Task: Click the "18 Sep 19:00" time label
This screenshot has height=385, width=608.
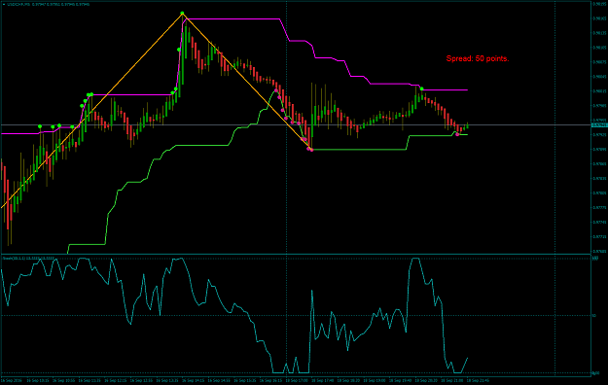Action: (375, 381)
